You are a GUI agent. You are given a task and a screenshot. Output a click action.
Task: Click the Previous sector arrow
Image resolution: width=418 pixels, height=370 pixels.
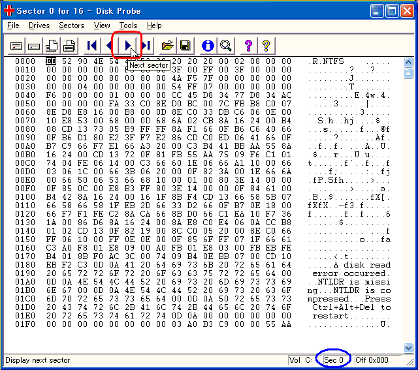[110, 45]
